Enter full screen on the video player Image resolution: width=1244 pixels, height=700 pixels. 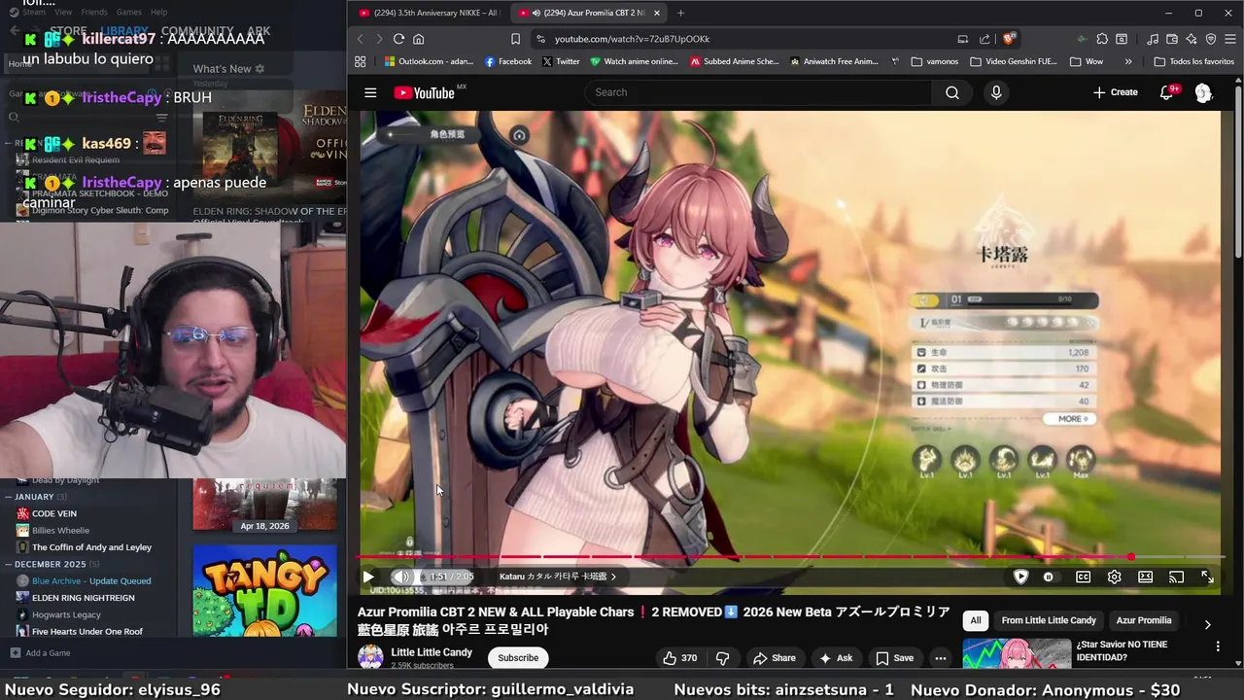[1207, 577]
